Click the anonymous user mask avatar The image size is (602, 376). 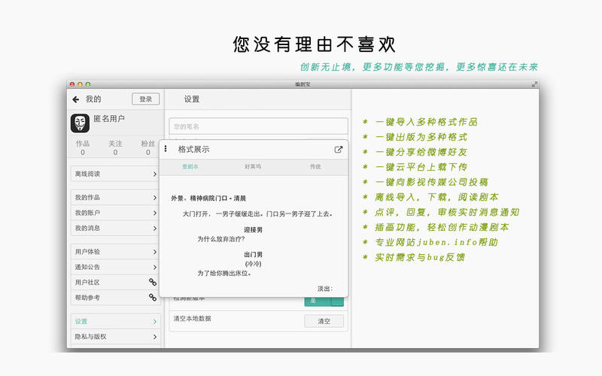(x=80, y=123)
